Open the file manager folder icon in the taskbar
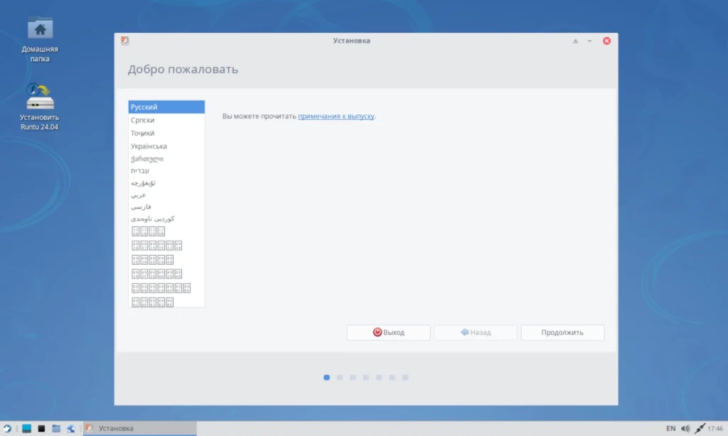The width and height of the screenshot is (728, 436). tap(56, 429)
